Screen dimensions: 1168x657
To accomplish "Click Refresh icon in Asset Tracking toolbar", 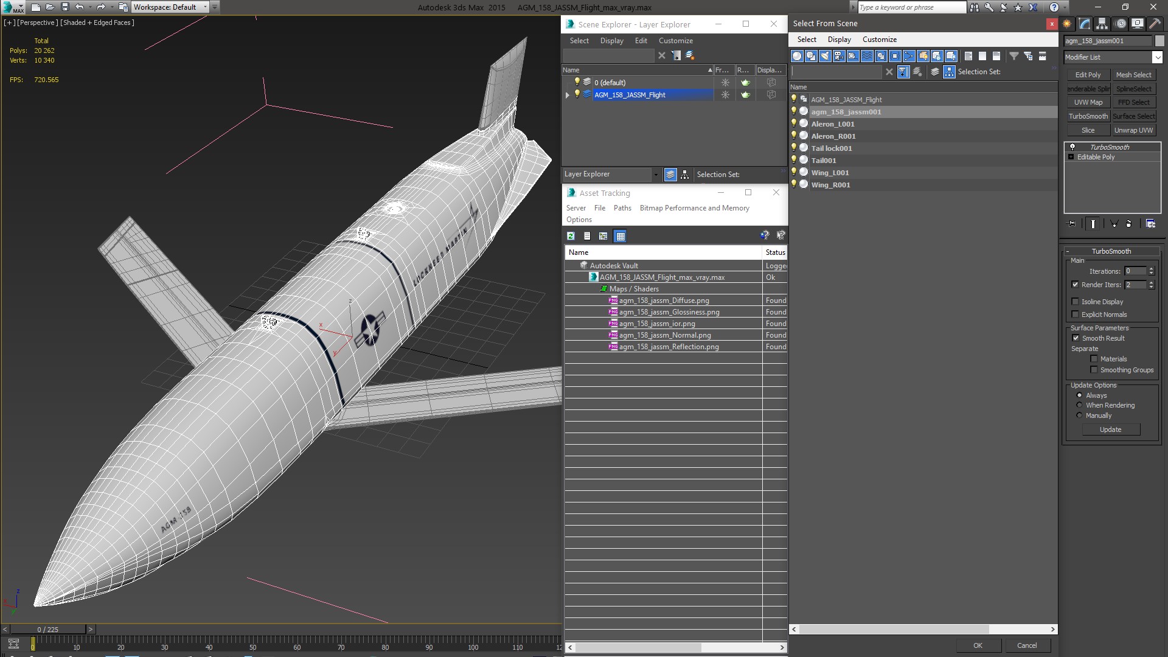I will 571,236.
